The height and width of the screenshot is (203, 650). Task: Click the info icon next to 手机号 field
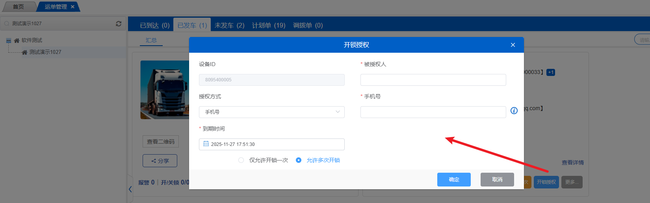514,111
